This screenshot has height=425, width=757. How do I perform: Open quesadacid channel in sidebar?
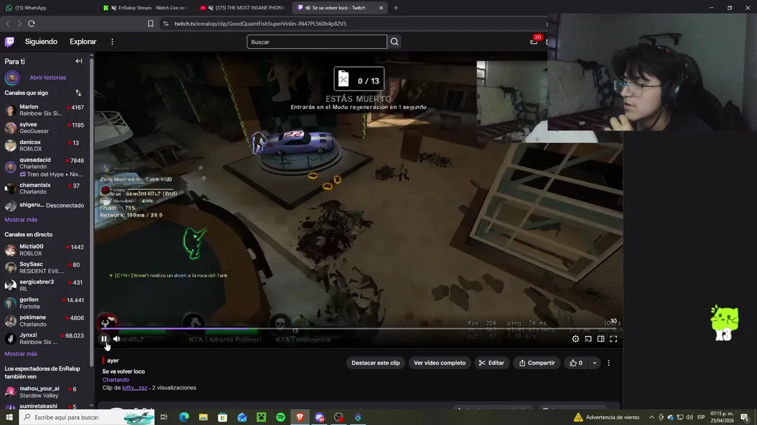click(x=45, y=166)
